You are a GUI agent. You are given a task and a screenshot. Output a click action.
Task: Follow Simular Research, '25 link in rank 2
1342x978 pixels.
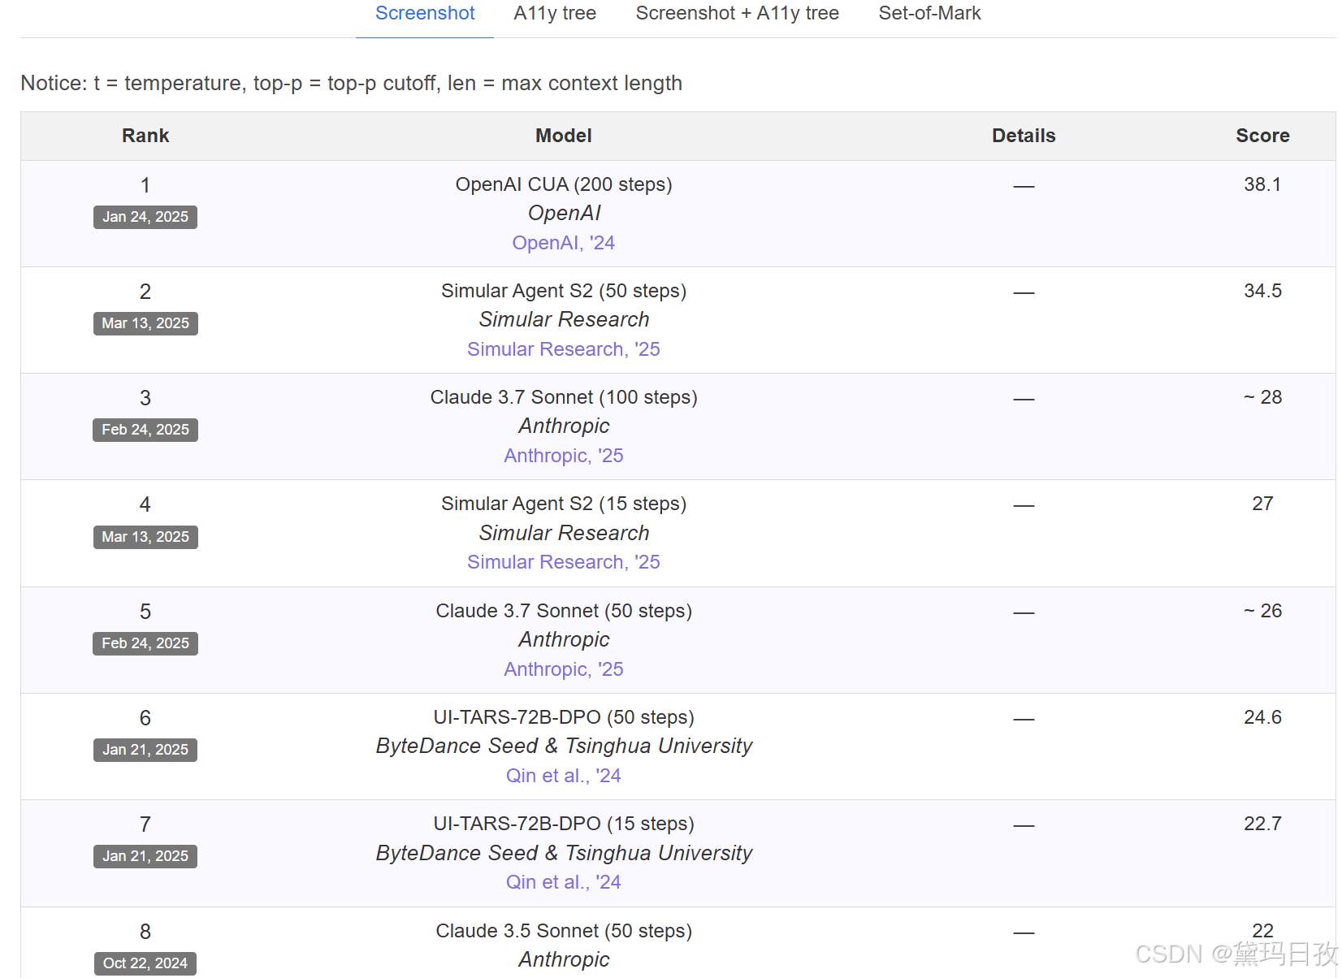(564, 349)
